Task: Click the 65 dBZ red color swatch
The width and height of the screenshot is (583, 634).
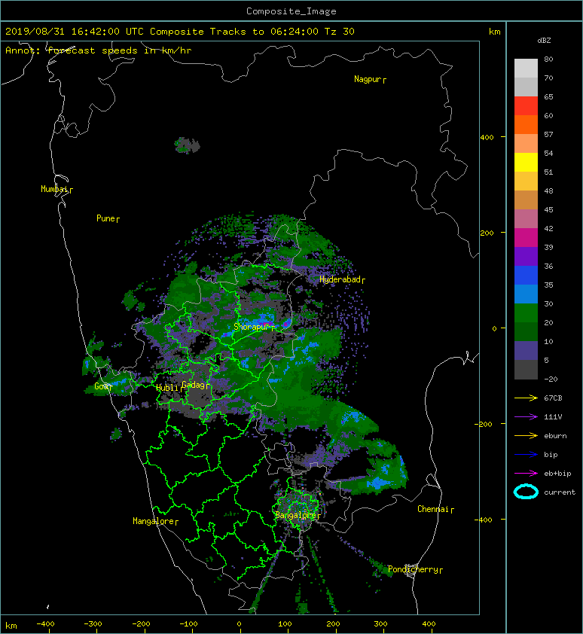Action: (526, 105)
